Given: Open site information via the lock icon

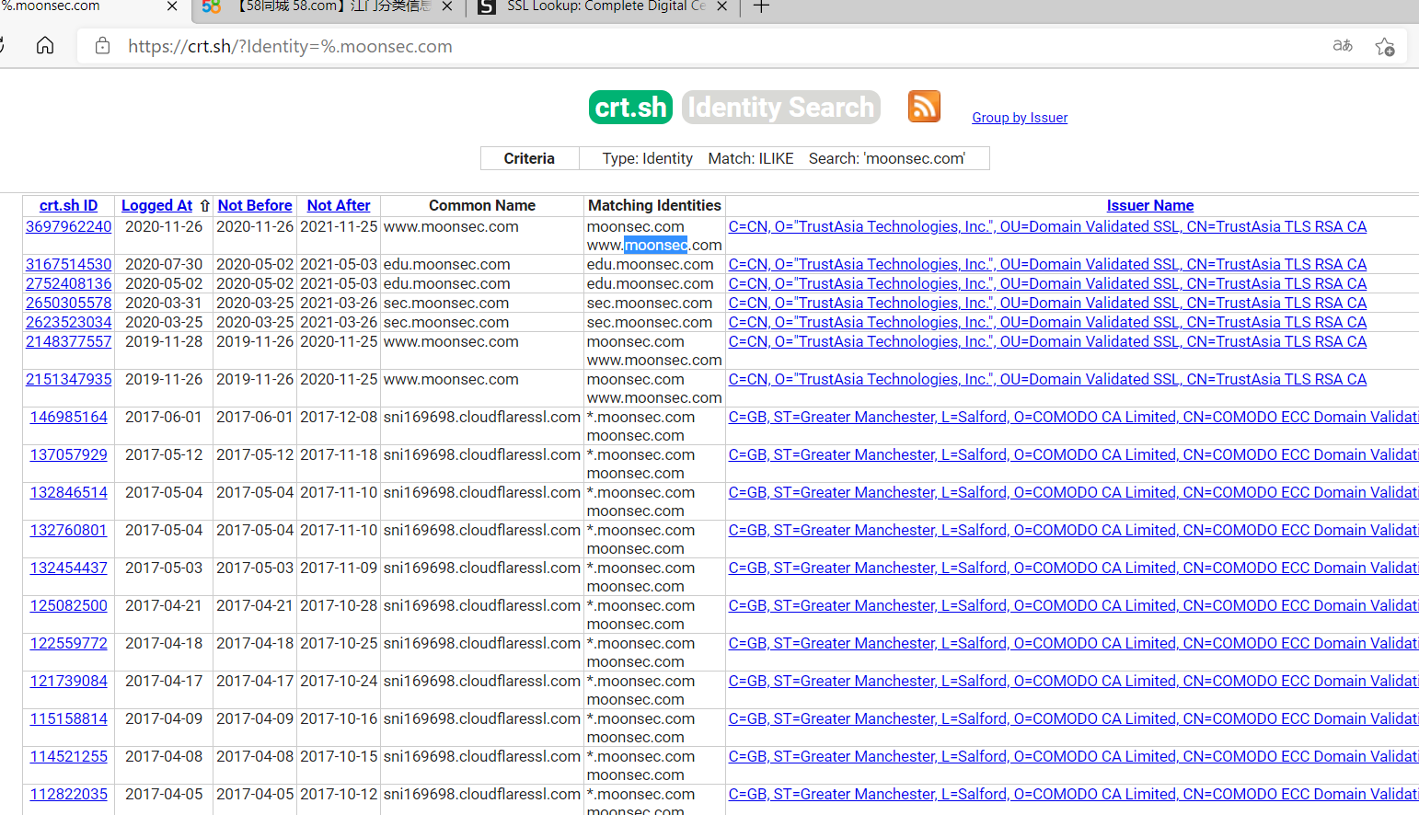Looking at the screenshot, I should tap(103, 46).
